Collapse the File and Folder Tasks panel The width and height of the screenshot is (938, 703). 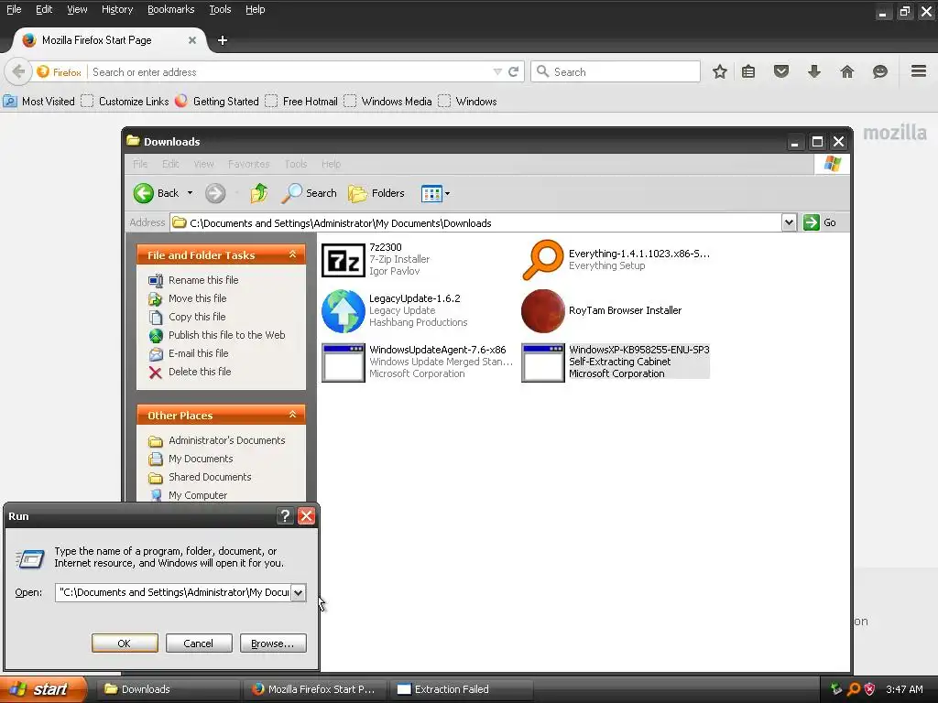tap(292, 254)
